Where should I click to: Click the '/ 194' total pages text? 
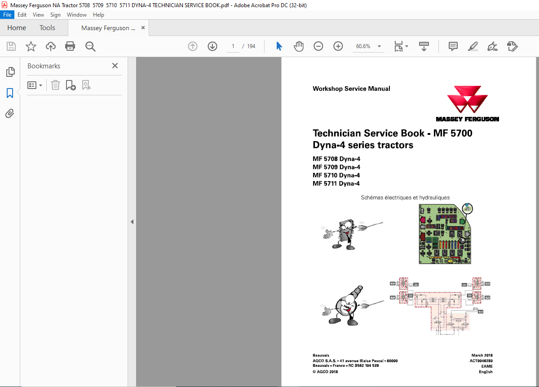[x=248, y=46]
